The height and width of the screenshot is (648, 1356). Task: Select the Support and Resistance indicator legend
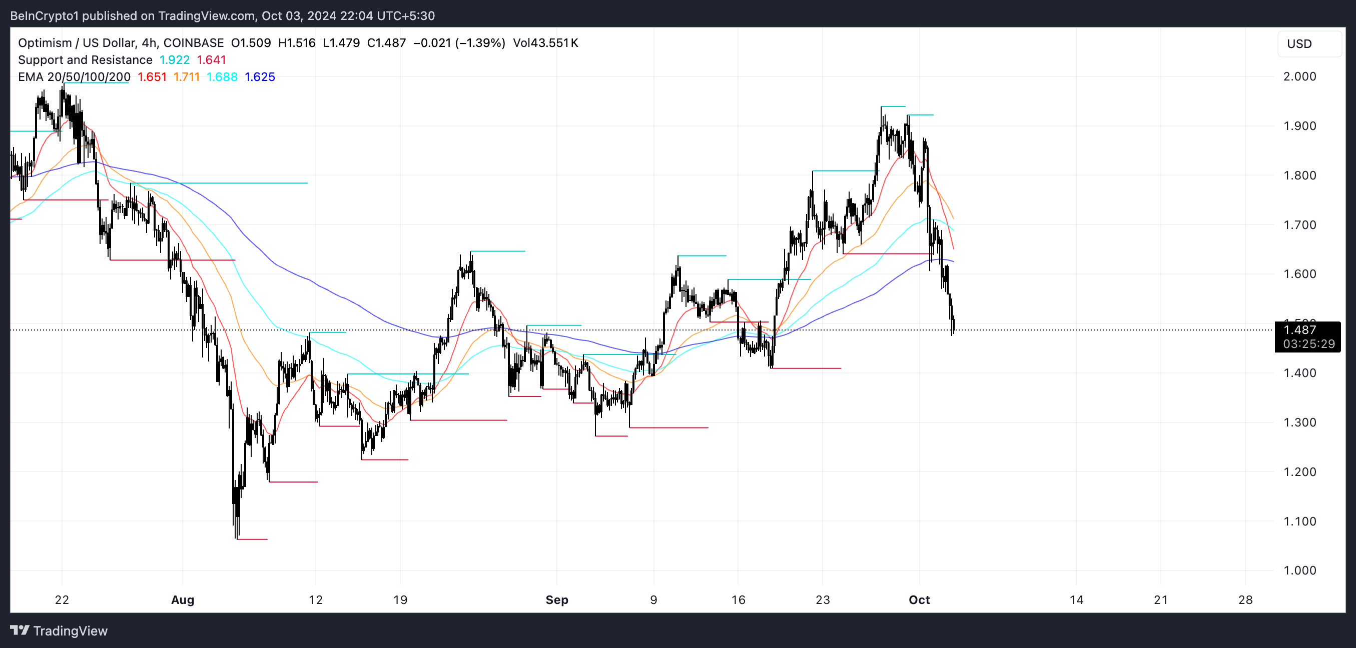(x=85, y=60)
